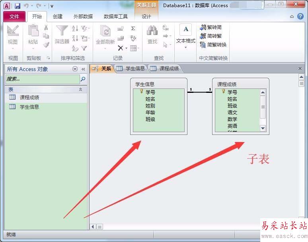308x242 pixels.
Task: Click the Copy icon in the clipboard group
Action: coord(46,36)
